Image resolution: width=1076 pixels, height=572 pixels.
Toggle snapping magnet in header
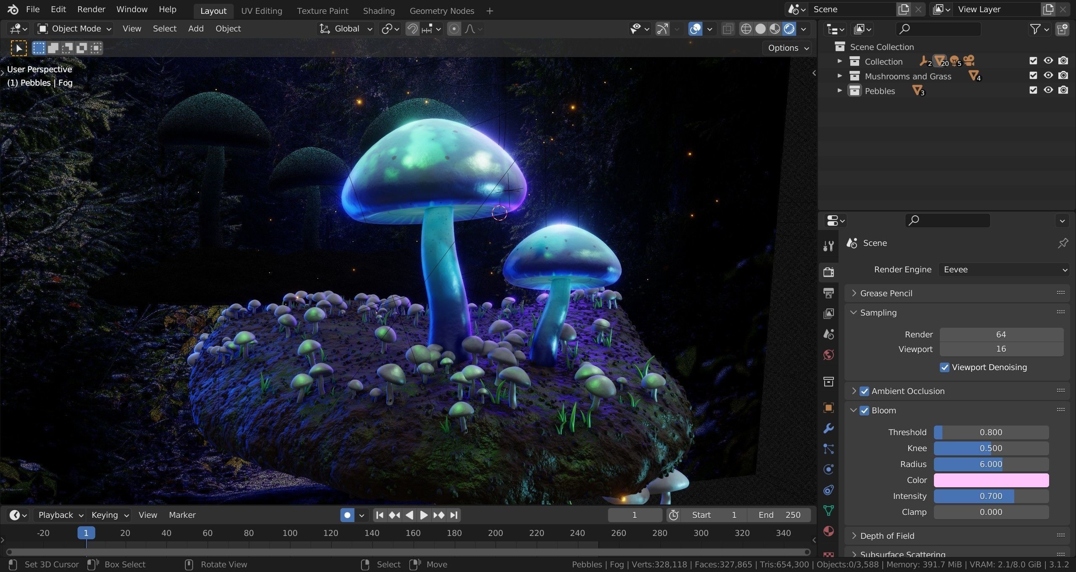click(412, 29)
